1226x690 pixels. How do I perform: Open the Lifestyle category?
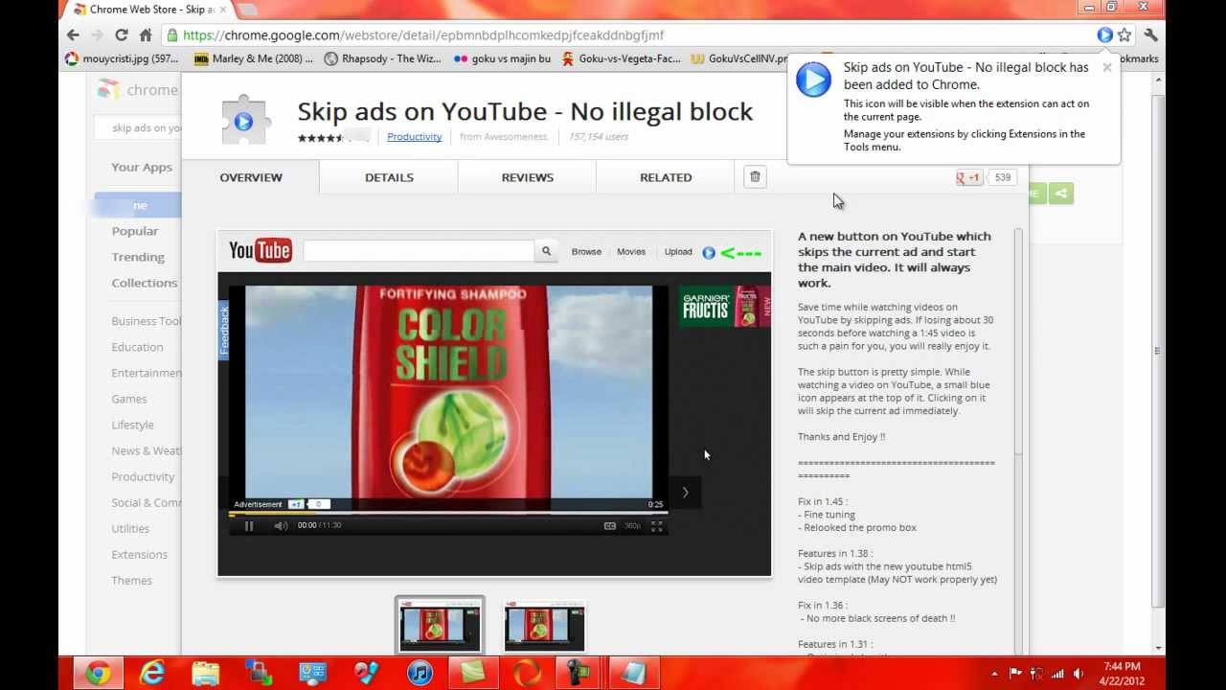coord(132,425)
